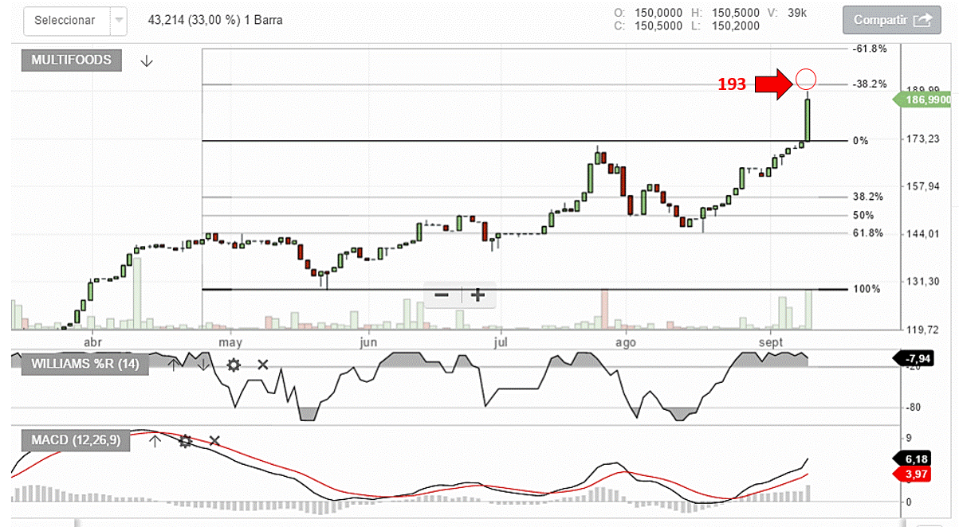Move MULTIFOODS panel down with arrow
The height and width of the screenshot is (527, 959).
tap(147, 61)
